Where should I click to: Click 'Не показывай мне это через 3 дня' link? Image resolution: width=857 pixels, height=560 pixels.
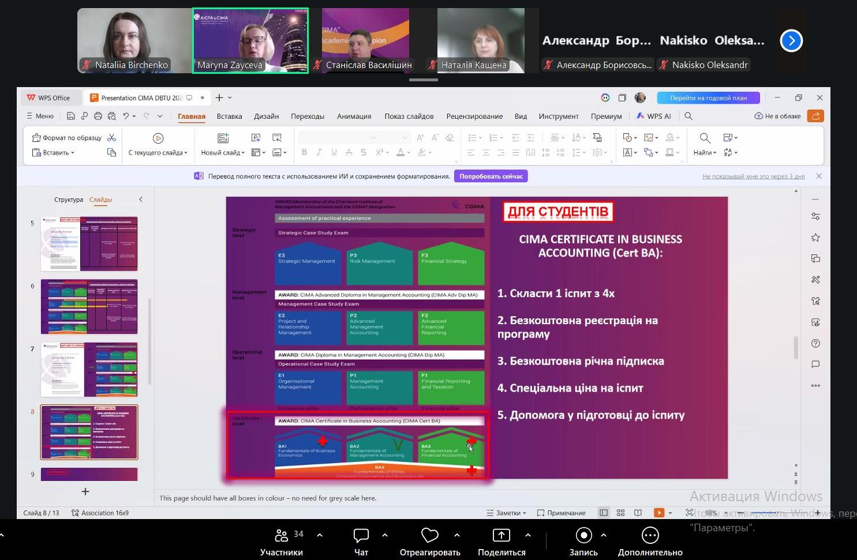coord(753,176)
